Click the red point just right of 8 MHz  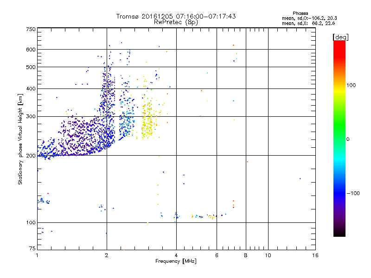tap(248, 162)
